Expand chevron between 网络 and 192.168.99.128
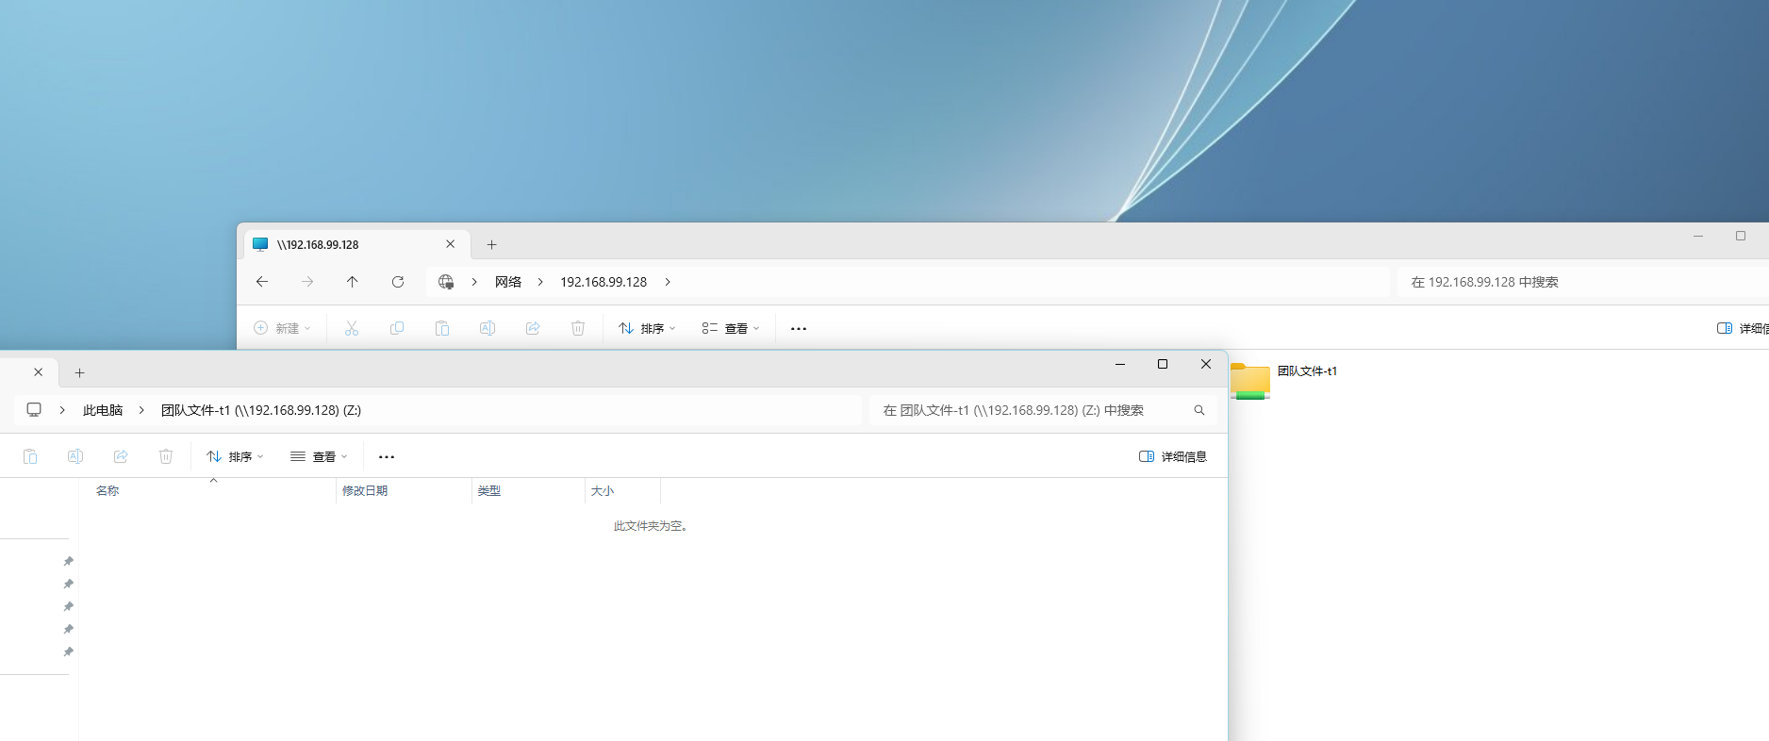The width and height of the screenshot is (1769, 741). (540, 282)
